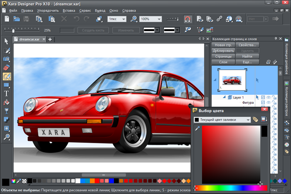Select the highlighted Freehand and Brush tool
291x194 pixels.
point(7,76)
